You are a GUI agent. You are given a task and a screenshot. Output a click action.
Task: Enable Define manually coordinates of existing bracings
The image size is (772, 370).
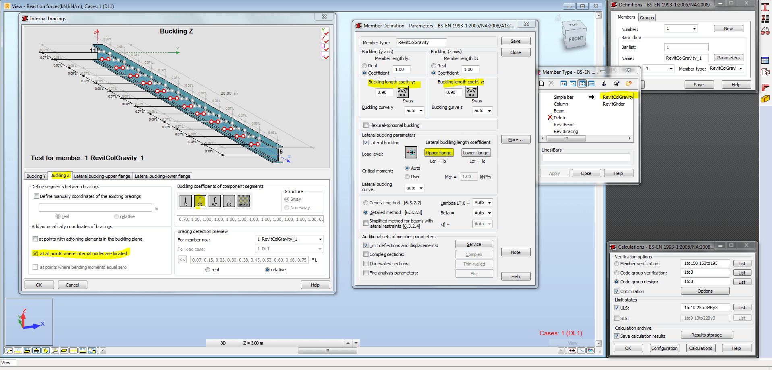click(37, 196)
